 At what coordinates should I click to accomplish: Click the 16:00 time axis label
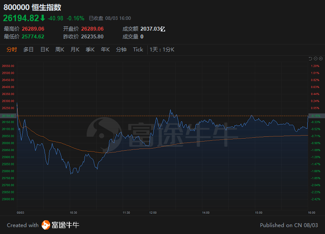(311, 213)
